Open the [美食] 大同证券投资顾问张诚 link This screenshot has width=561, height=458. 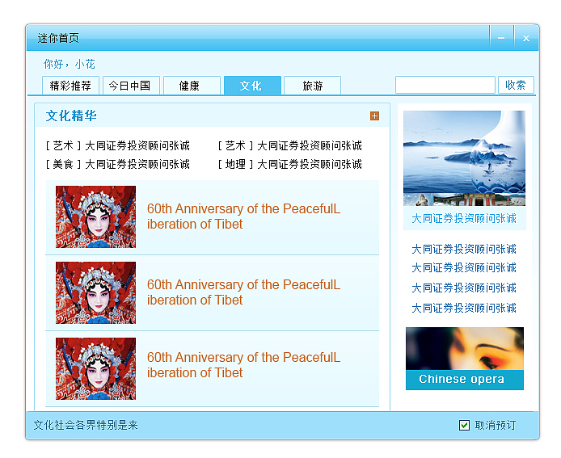[118, 164]
